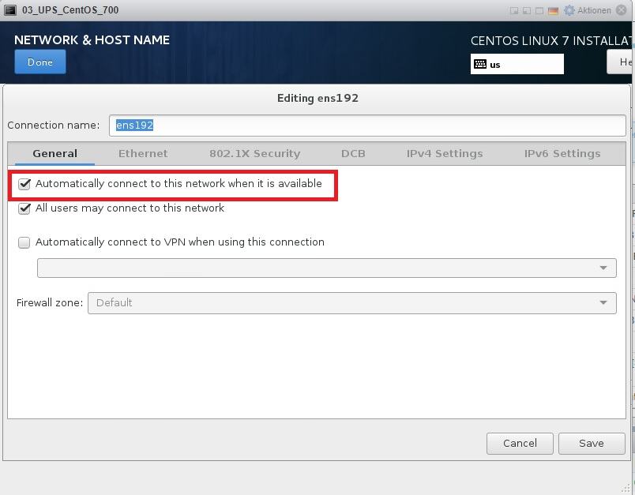Click the third console size icon in title bar
Viewport: 635px width, 495px height.
[539, 11]
